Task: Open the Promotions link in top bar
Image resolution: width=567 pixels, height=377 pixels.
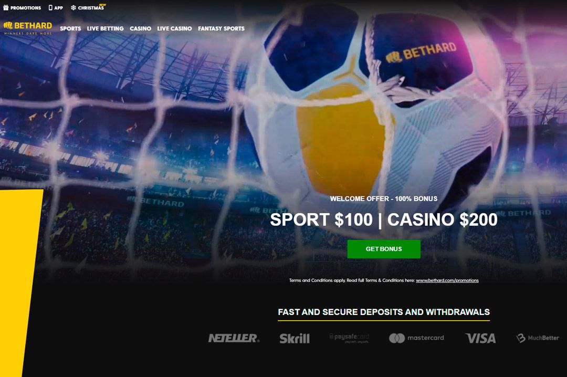Action: [x=26, y=7]
